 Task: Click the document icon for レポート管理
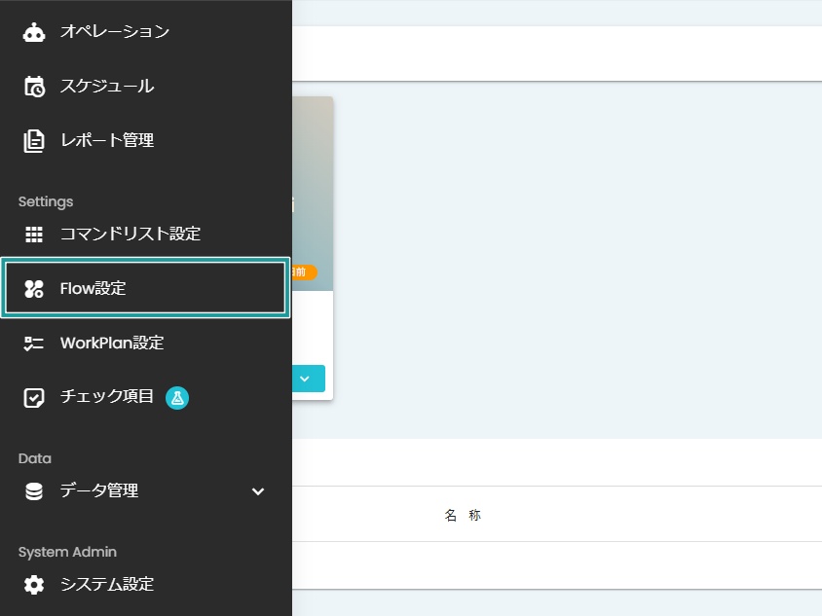tap(34, 141)
